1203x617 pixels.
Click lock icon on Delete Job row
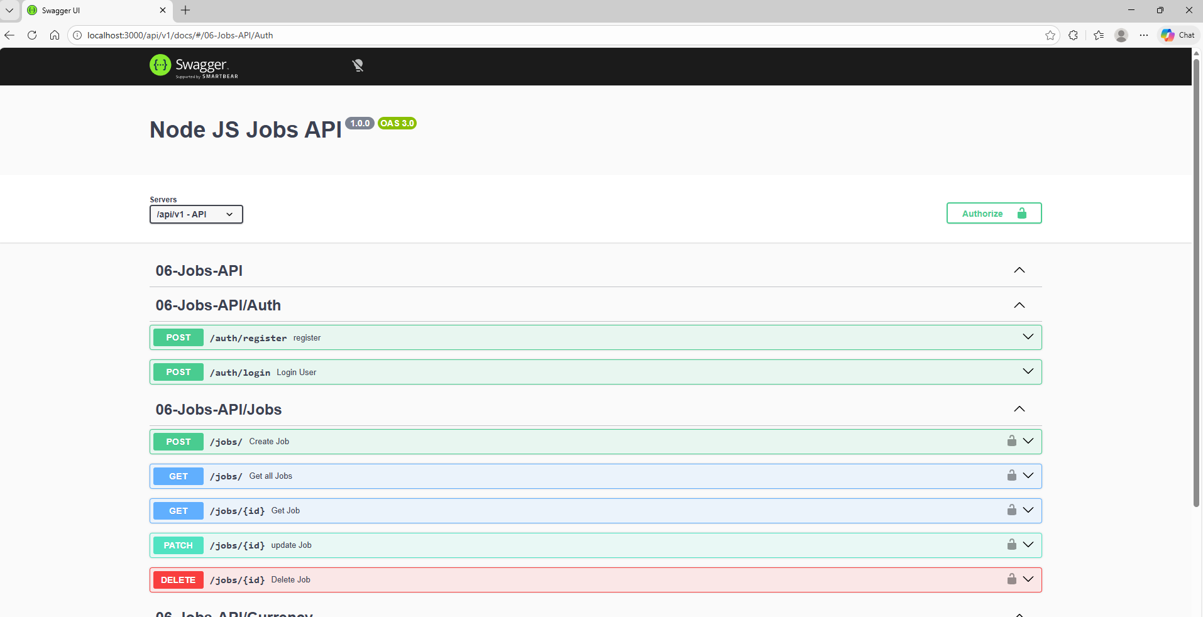(x=1012, y=579)
